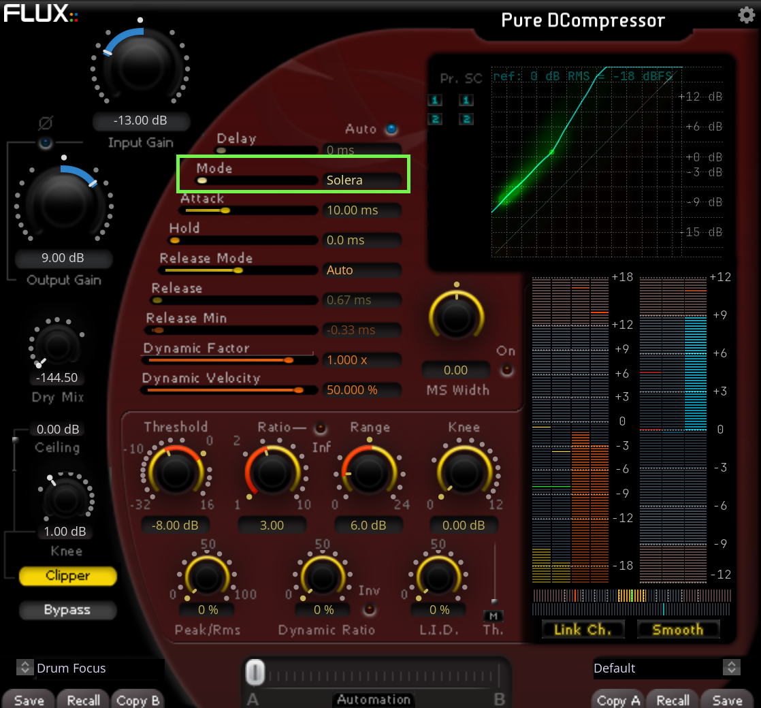Viewport: 761px width, 708px height.
Task: Click Copy A button
Action: point(618,701)
